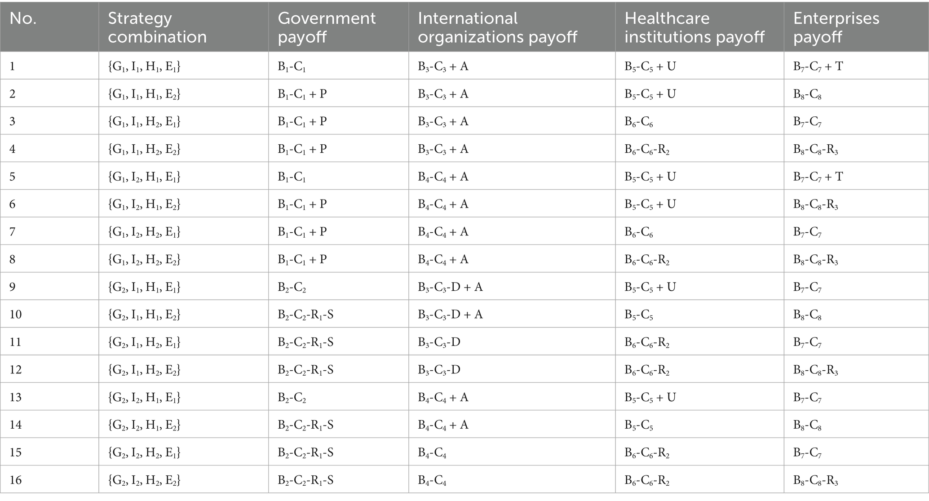Click the "Strategy combination" column header
929x501 pixels.
point(157,27)
